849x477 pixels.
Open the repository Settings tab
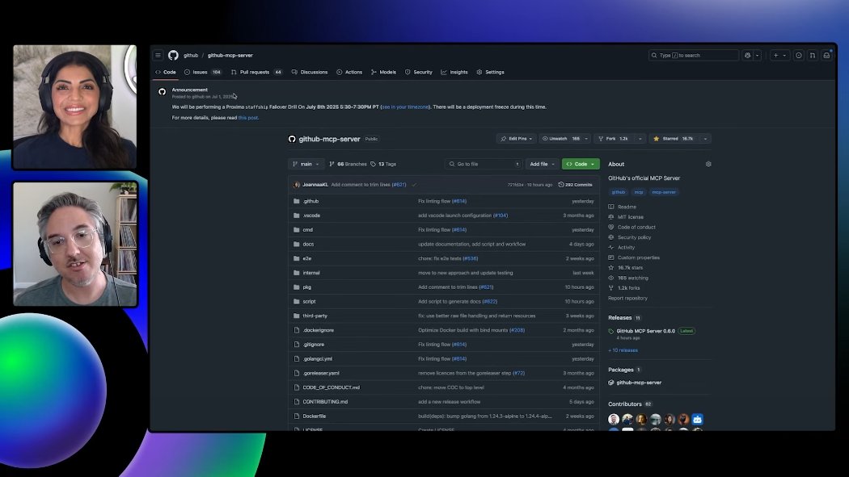coord(491,72)
